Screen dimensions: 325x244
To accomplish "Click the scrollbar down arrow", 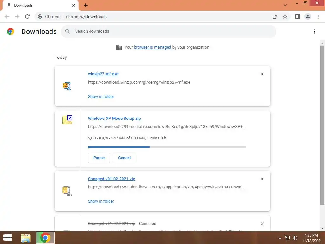I will [x=322, y=228].
